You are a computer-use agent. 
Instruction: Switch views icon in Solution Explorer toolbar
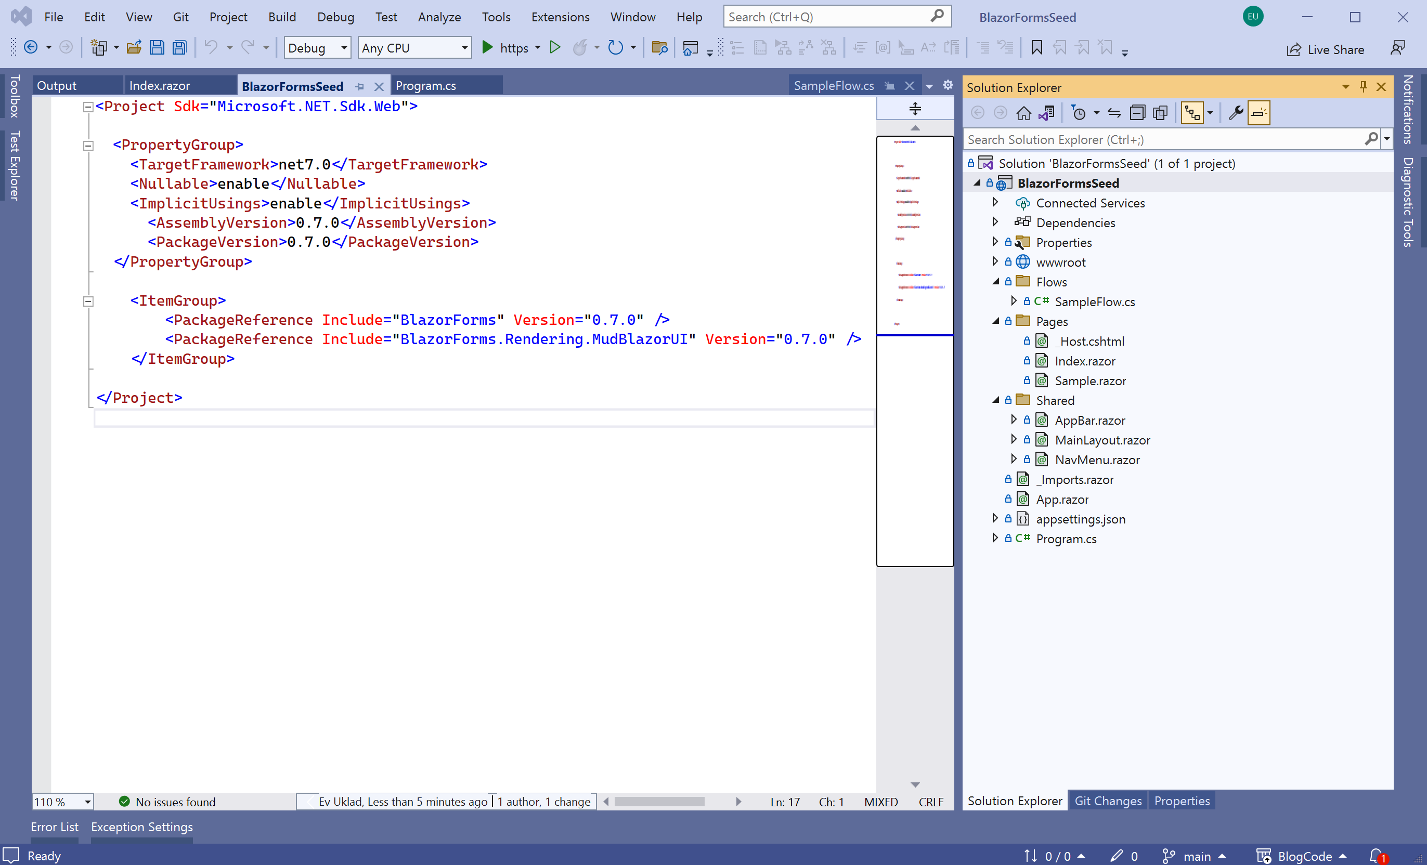[1046, 113]
